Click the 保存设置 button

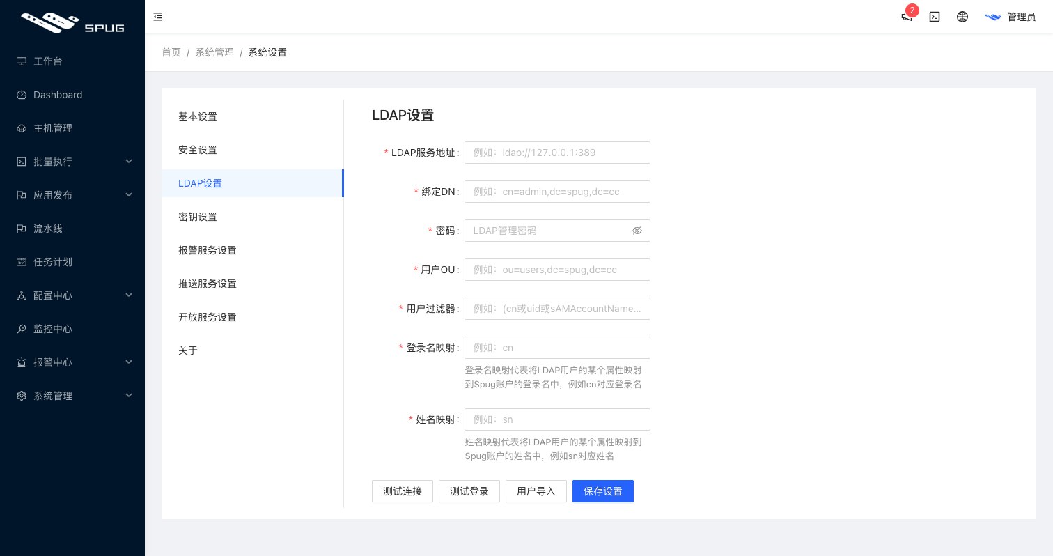click(603, 491)
